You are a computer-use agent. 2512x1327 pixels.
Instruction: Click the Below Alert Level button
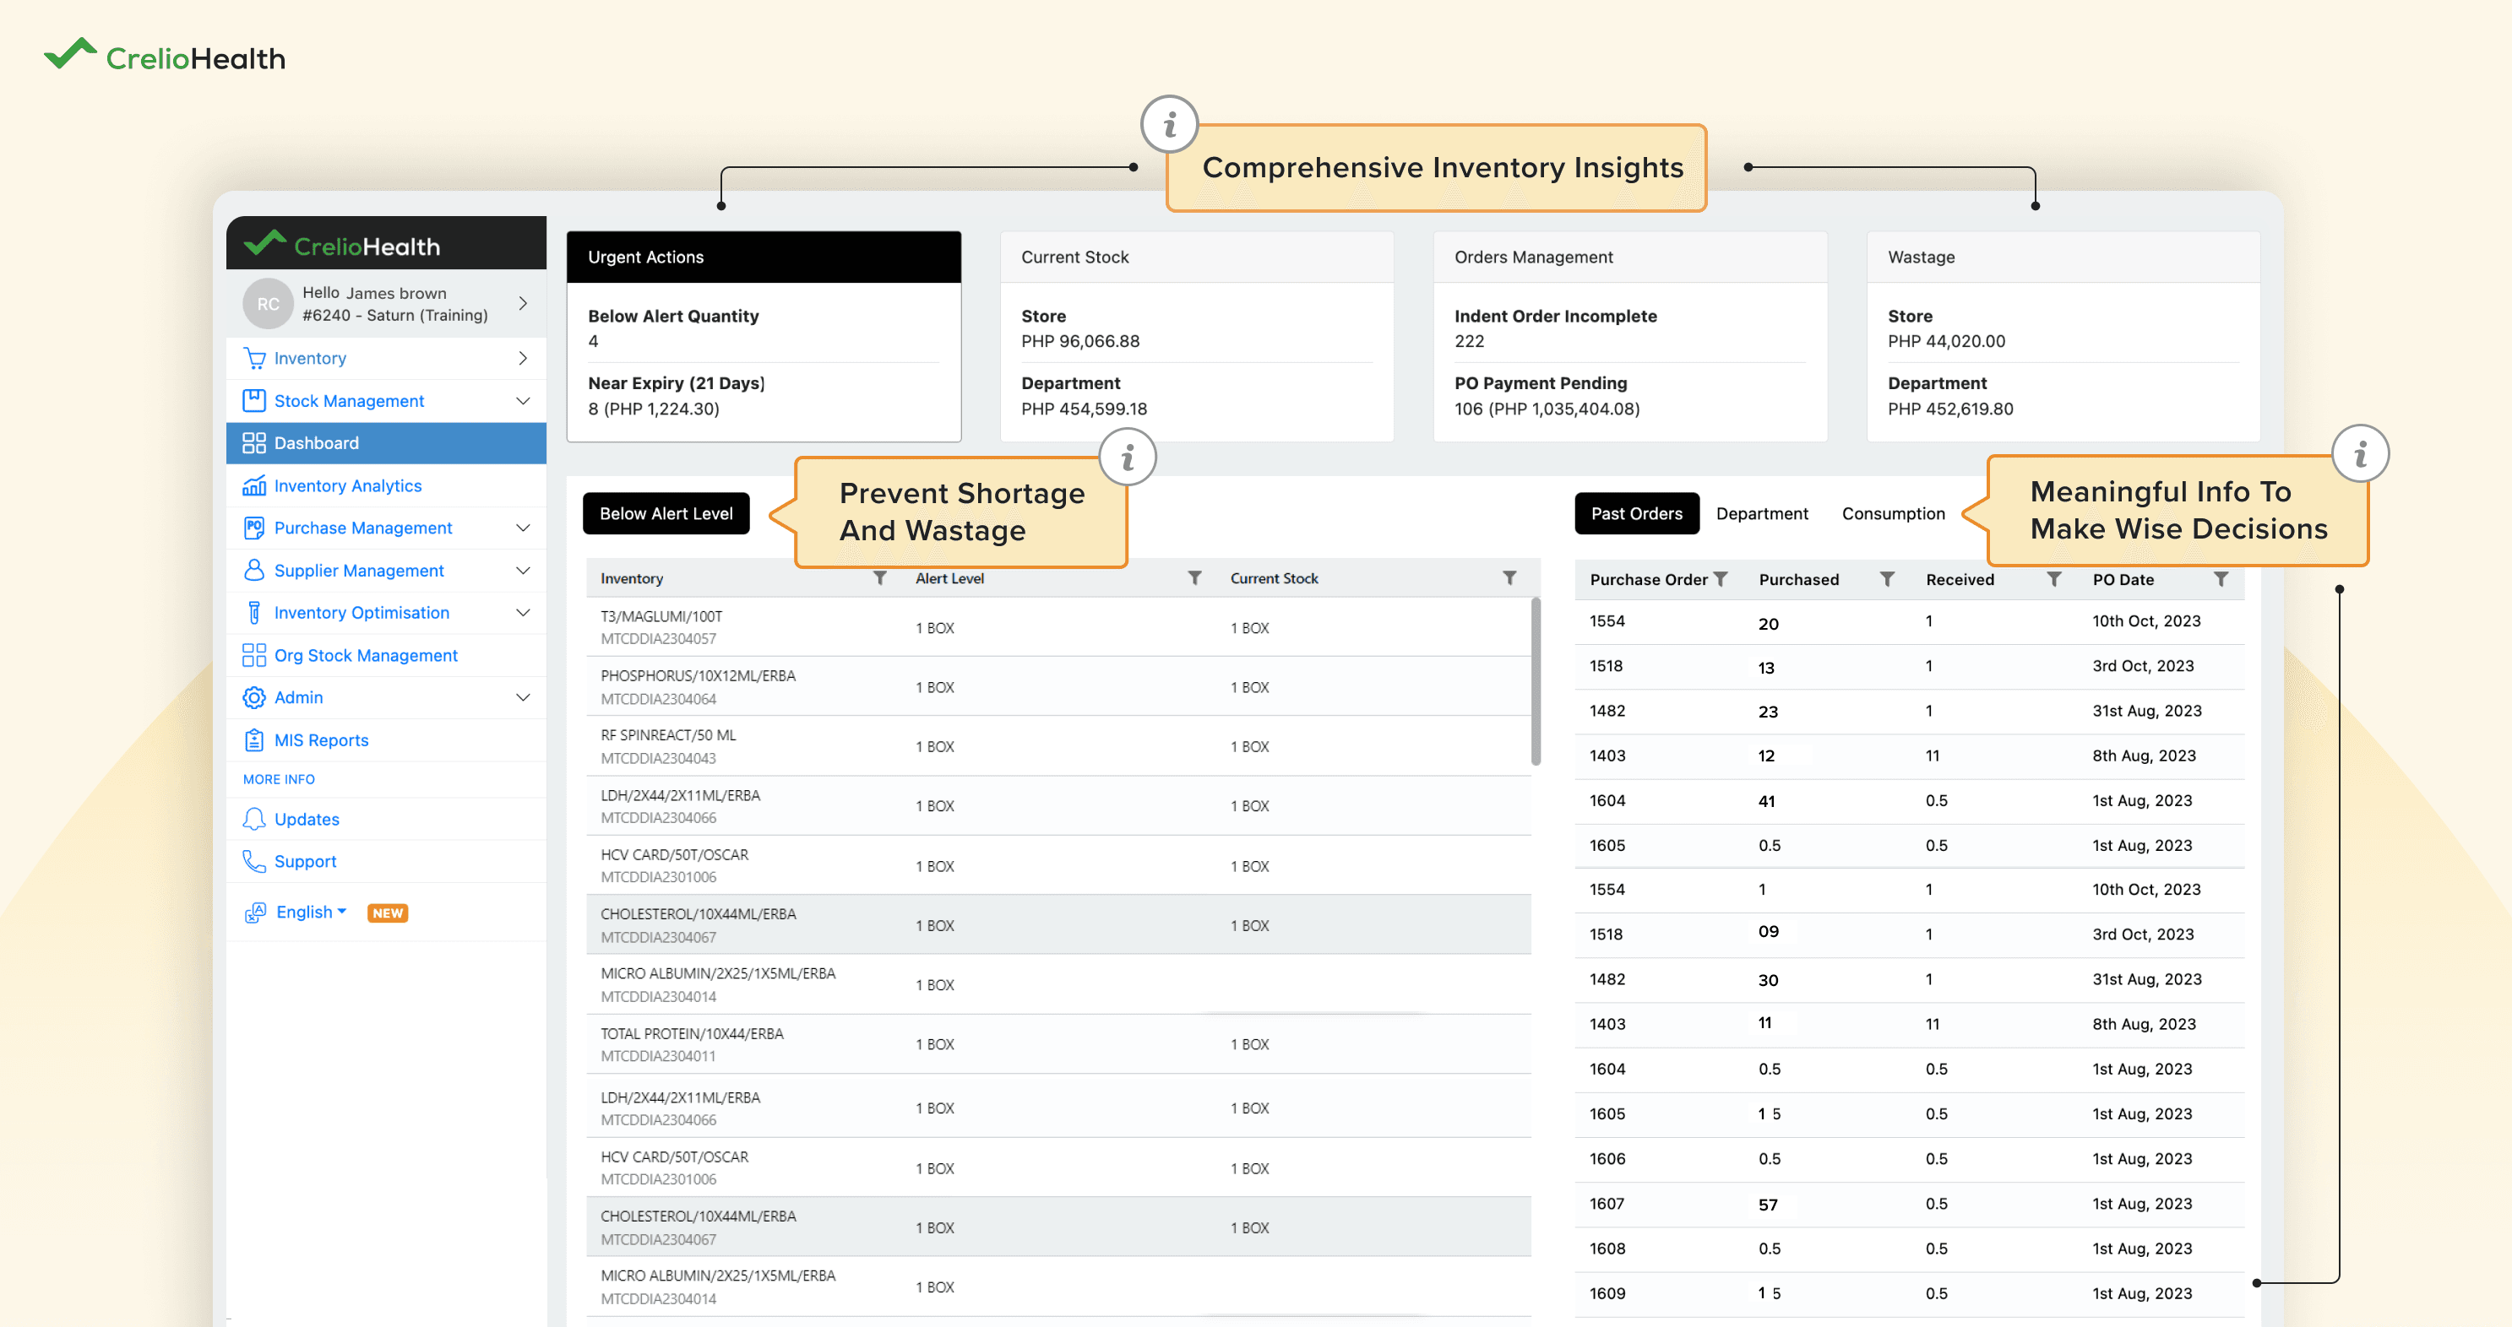pos(666,513)
